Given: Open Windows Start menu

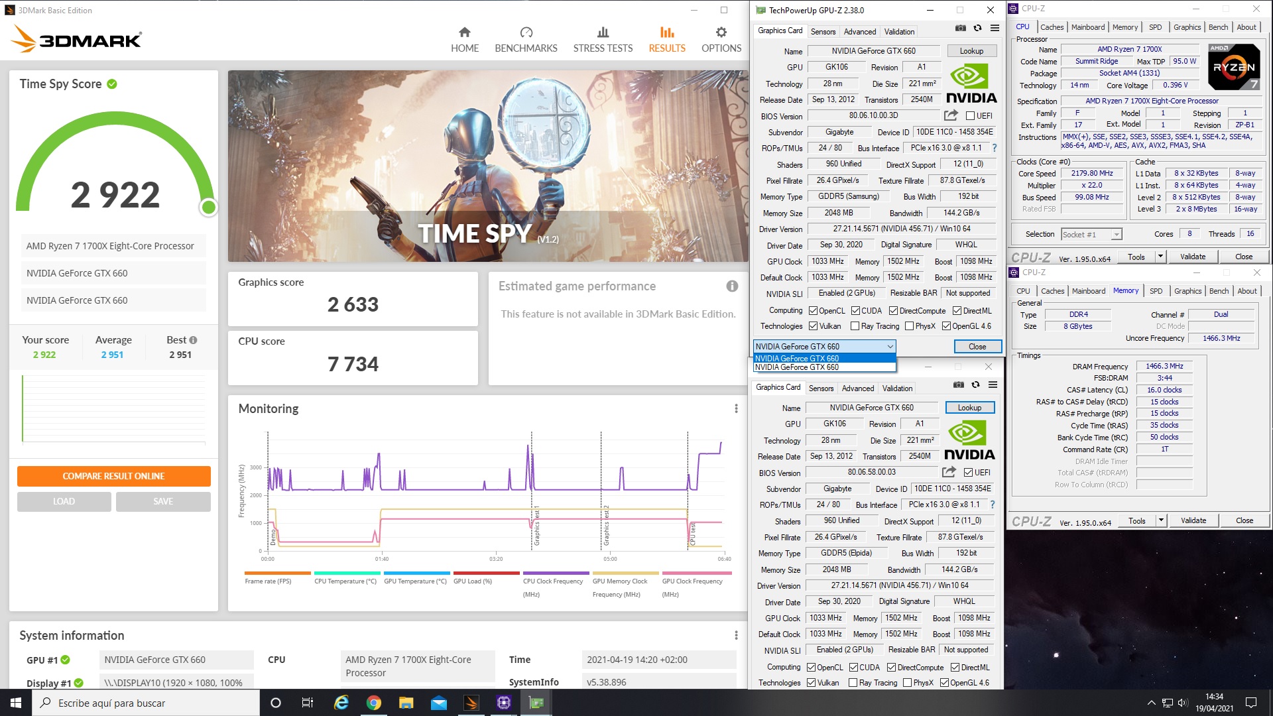Looking at the screenshot, I should (16, 703).
